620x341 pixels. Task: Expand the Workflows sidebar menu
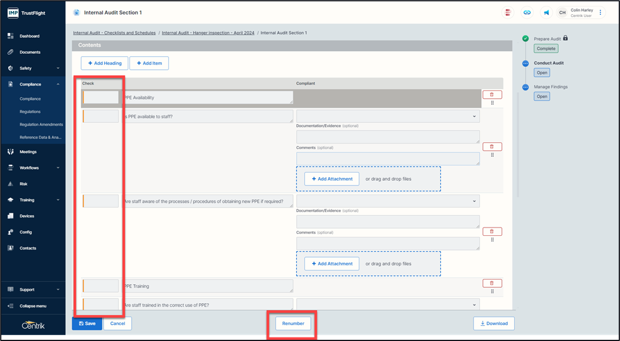58,168
